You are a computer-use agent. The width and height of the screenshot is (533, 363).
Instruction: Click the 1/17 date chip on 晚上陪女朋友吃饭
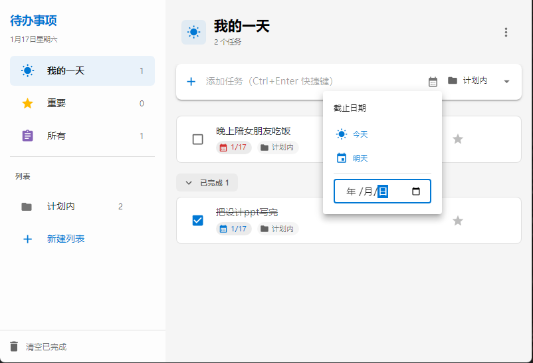pos(233,148)
